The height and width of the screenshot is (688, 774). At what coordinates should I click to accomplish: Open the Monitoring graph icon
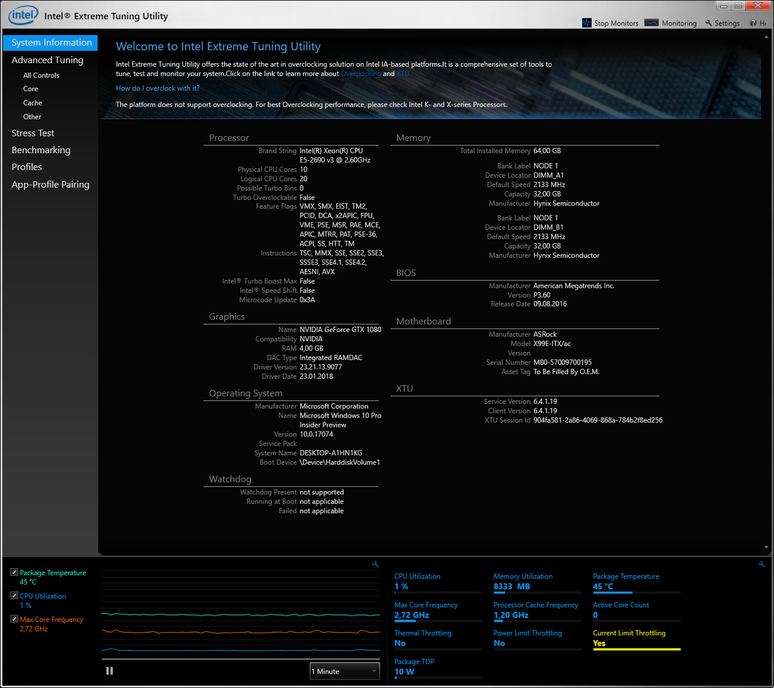click(651, 23)
